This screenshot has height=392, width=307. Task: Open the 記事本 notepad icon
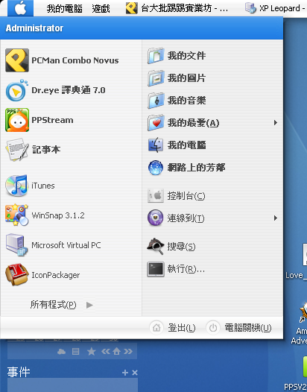click(x=17, y=150)
